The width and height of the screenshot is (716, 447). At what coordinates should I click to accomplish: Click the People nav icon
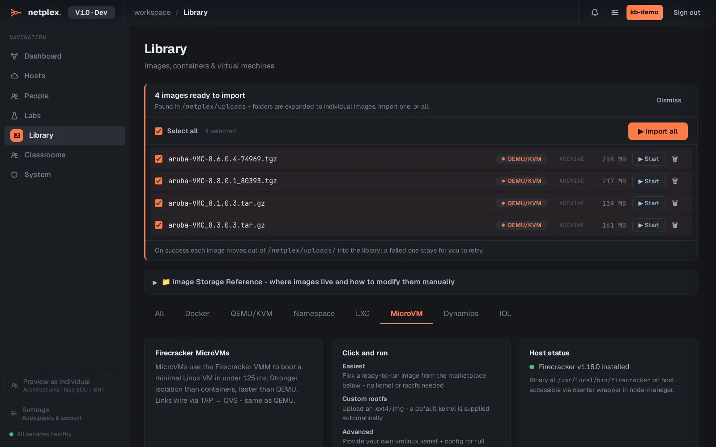click(14, 96)
